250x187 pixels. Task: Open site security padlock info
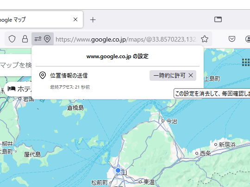(x=25, y=39)
